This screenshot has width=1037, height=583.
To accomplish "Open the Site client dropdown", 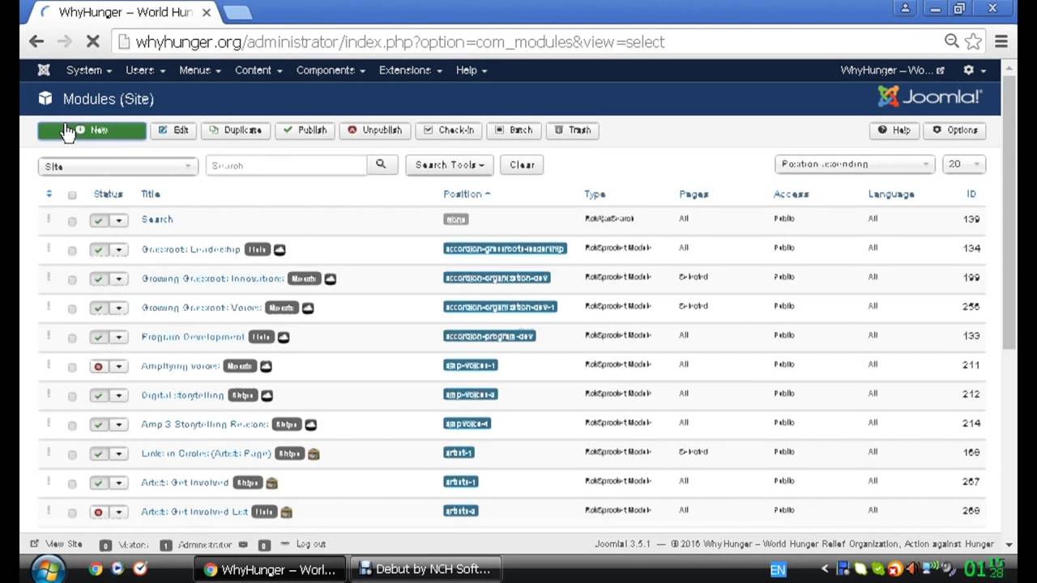I will tap(117, 166).
